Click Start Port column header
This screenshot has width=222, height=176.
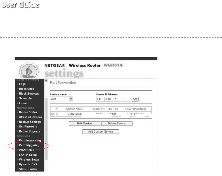[99, 109]
